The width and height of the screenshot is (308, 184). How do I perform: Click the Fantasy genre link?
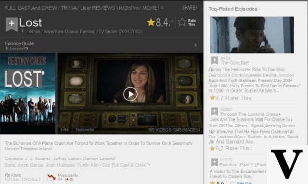coord(88,32)
